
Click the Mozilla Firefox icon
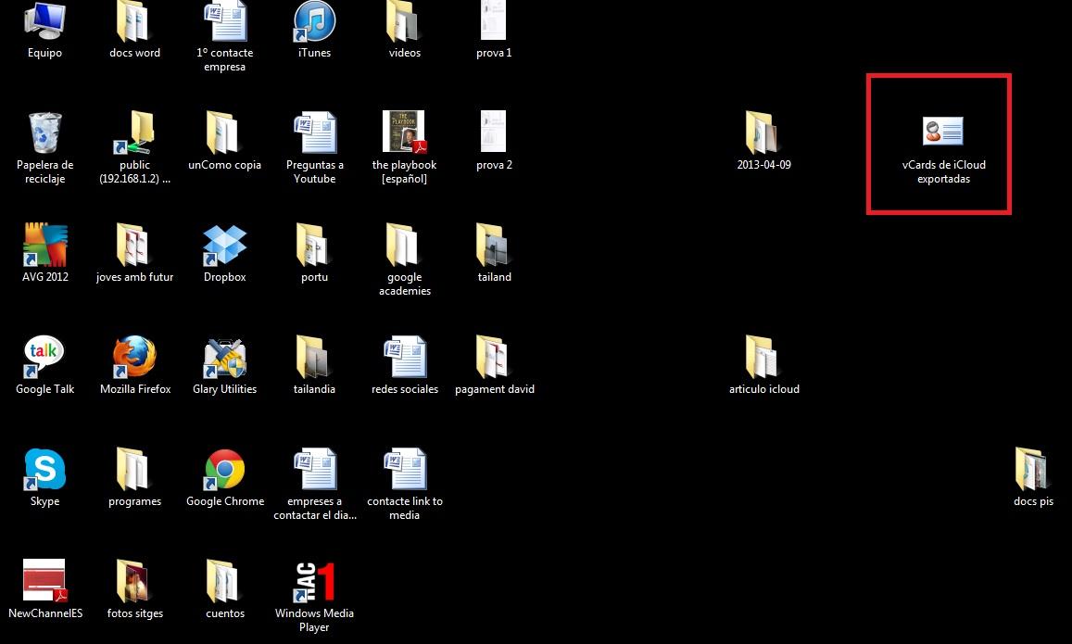tap(135, 358)
